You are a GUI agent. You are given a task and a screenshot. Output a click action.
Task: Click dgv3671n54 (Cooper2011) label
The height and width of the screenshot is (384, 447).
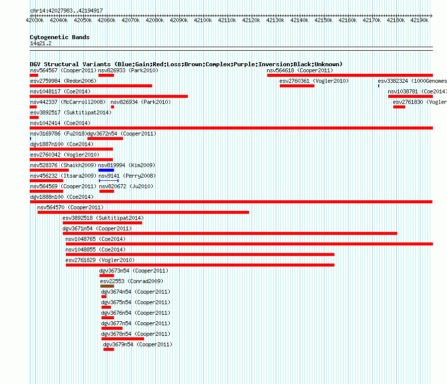97,228
